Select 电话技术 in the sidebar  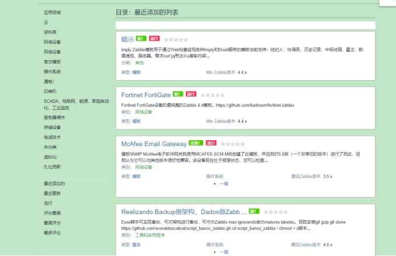(53, 137)
